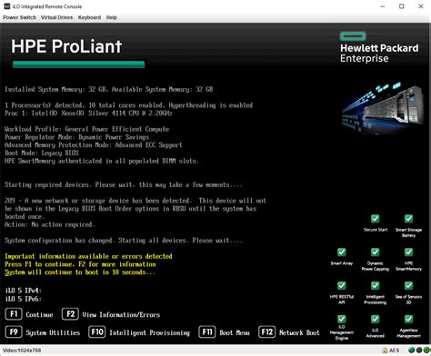Click the Smart Storage Battery checkmark
Viewport: 431px width, 356px height.
pos(408,219)
